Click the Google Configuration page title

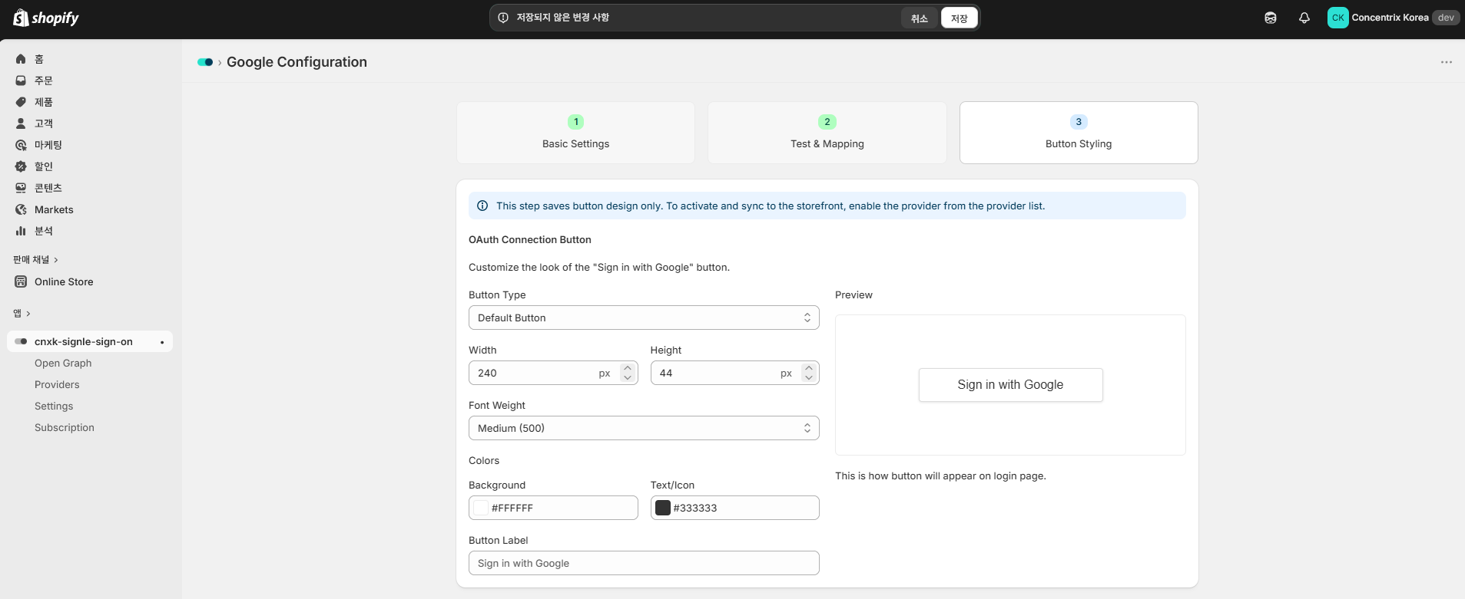[x=297, y=62]
